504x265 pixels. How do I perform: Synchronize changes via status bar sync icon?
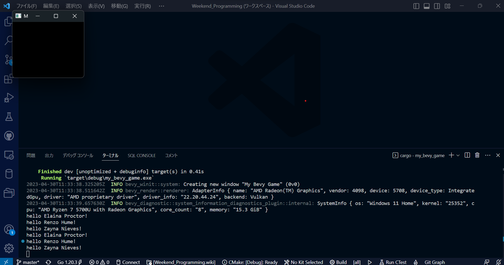coord(48,262)
